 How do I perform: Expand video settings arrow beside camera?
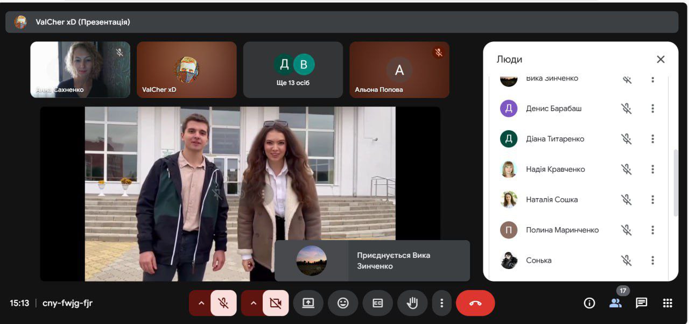[254, 303]
